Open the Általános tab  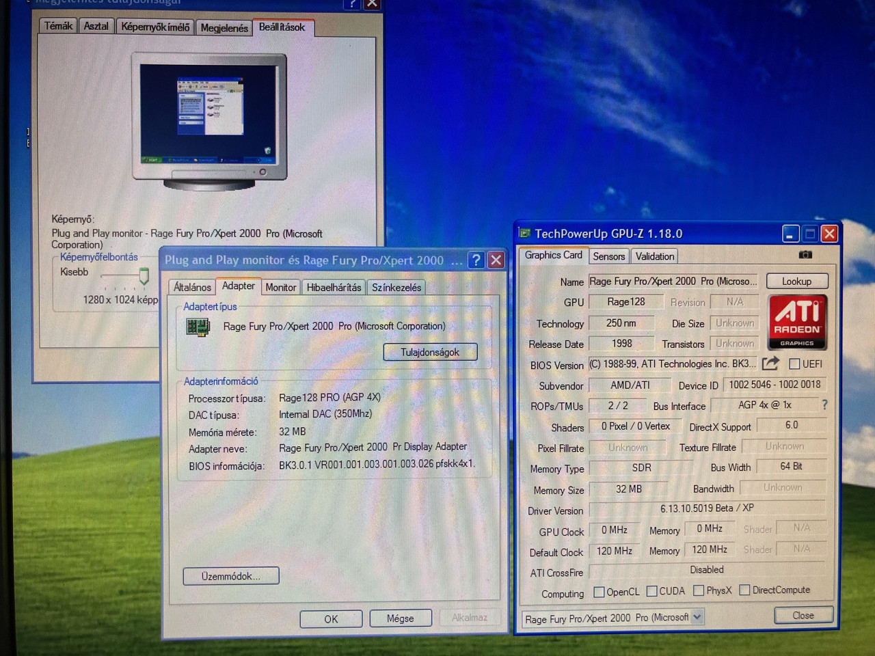coord(192,288)
